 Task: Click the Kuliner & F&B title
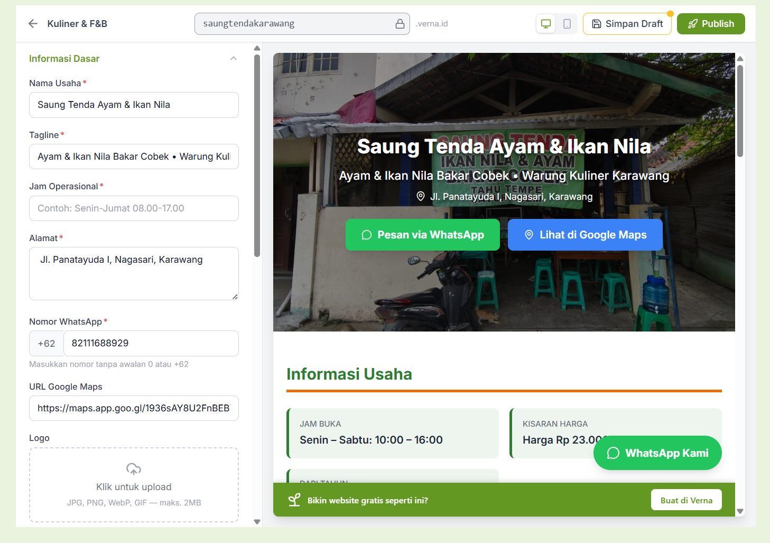[77, 24]
